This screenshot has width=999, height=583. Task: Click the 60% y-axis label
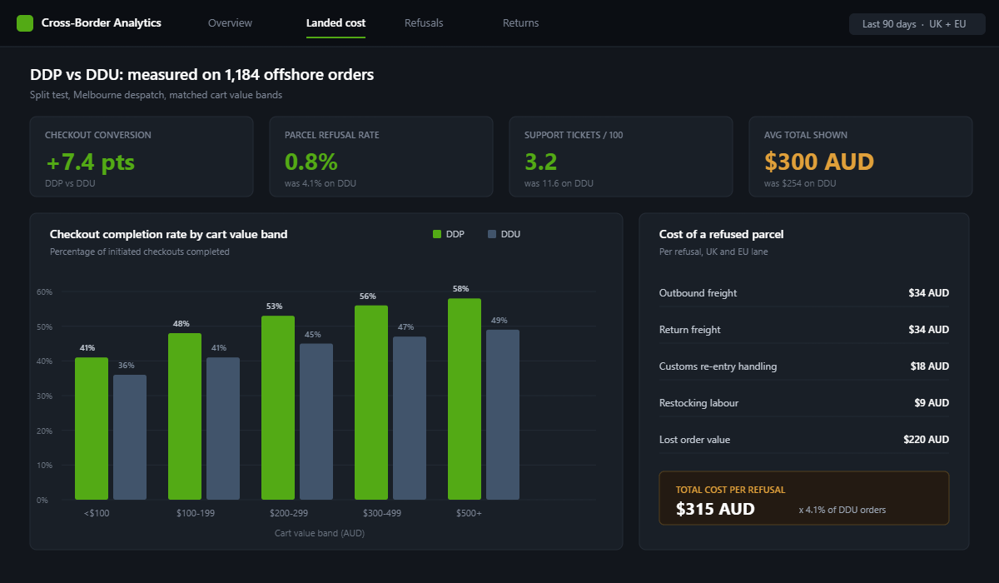tap(44, 291)
